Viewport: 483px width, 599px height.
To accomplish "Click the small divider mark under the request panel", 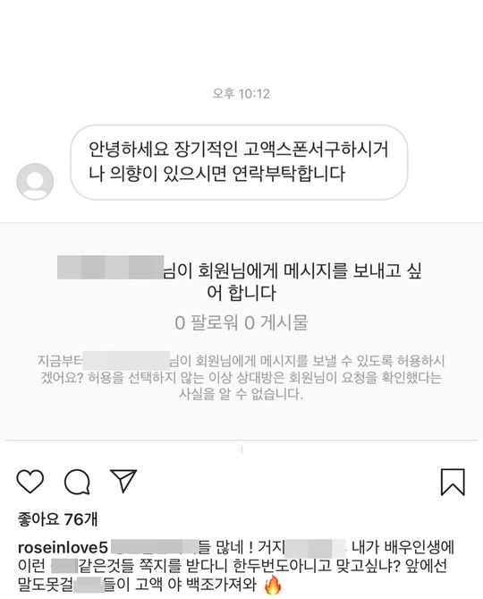I will point(241,449).
